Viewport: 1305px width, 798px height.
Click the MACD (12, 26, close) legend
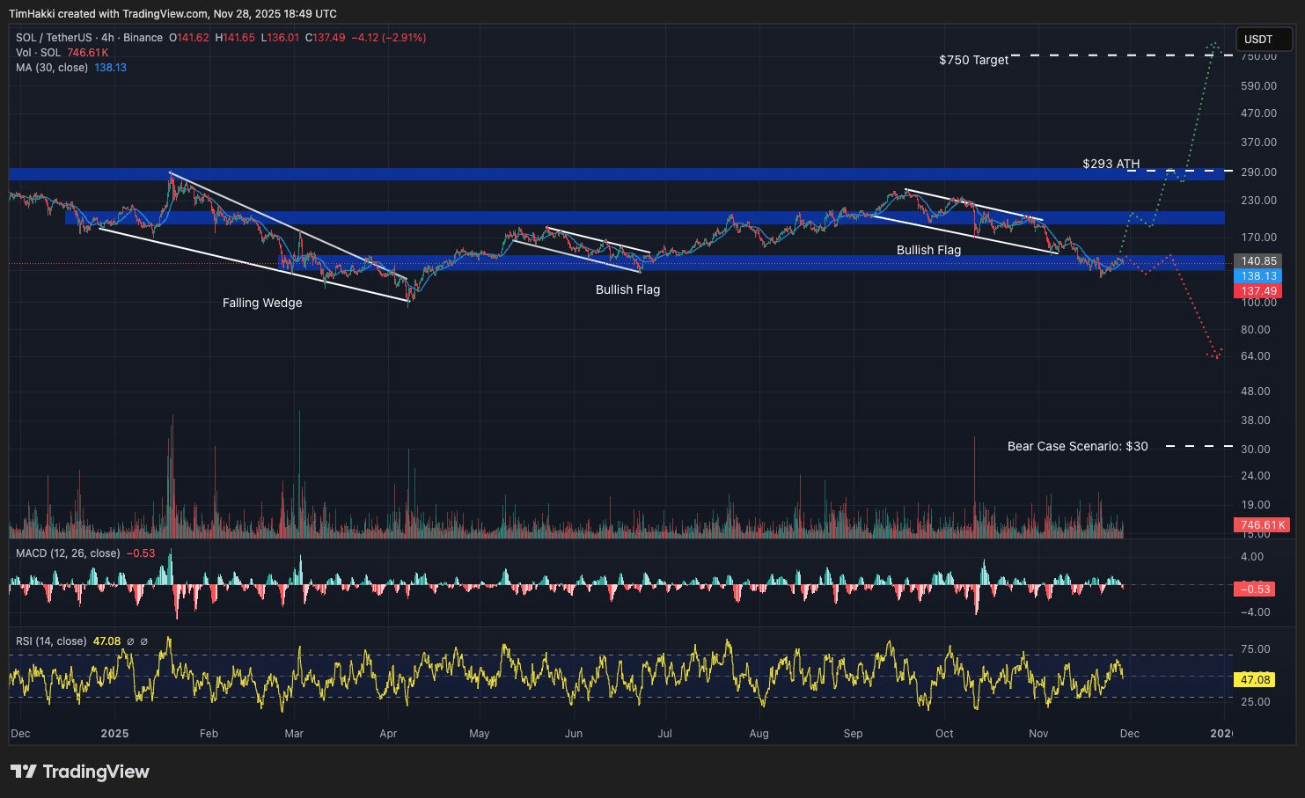pyautogui.click(x=68, y=553)
